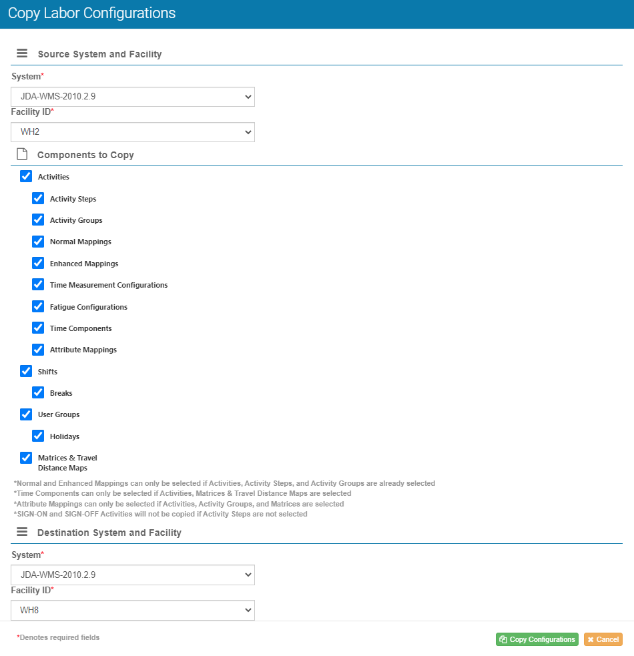The height and width of the screenshot is (656, 634).
Task: Uncheck the Activity Steps checkbox
Action: coord(38,198)
